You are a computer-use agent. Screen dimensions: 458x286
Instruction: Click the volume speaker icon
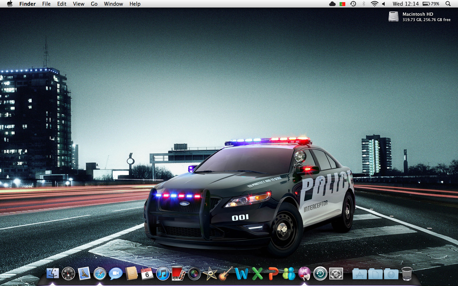(384, 4)
